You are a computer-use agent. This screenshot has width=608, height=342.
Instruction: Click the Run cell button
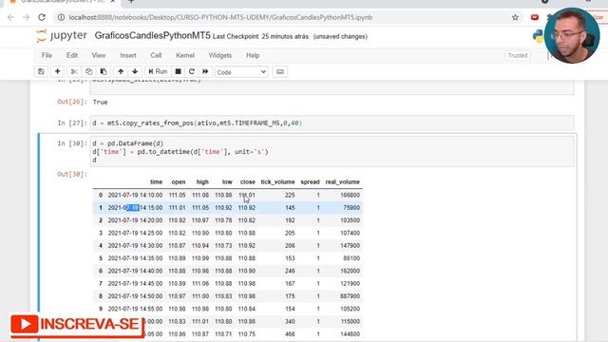pyautogui.click(x=158, y=72)
